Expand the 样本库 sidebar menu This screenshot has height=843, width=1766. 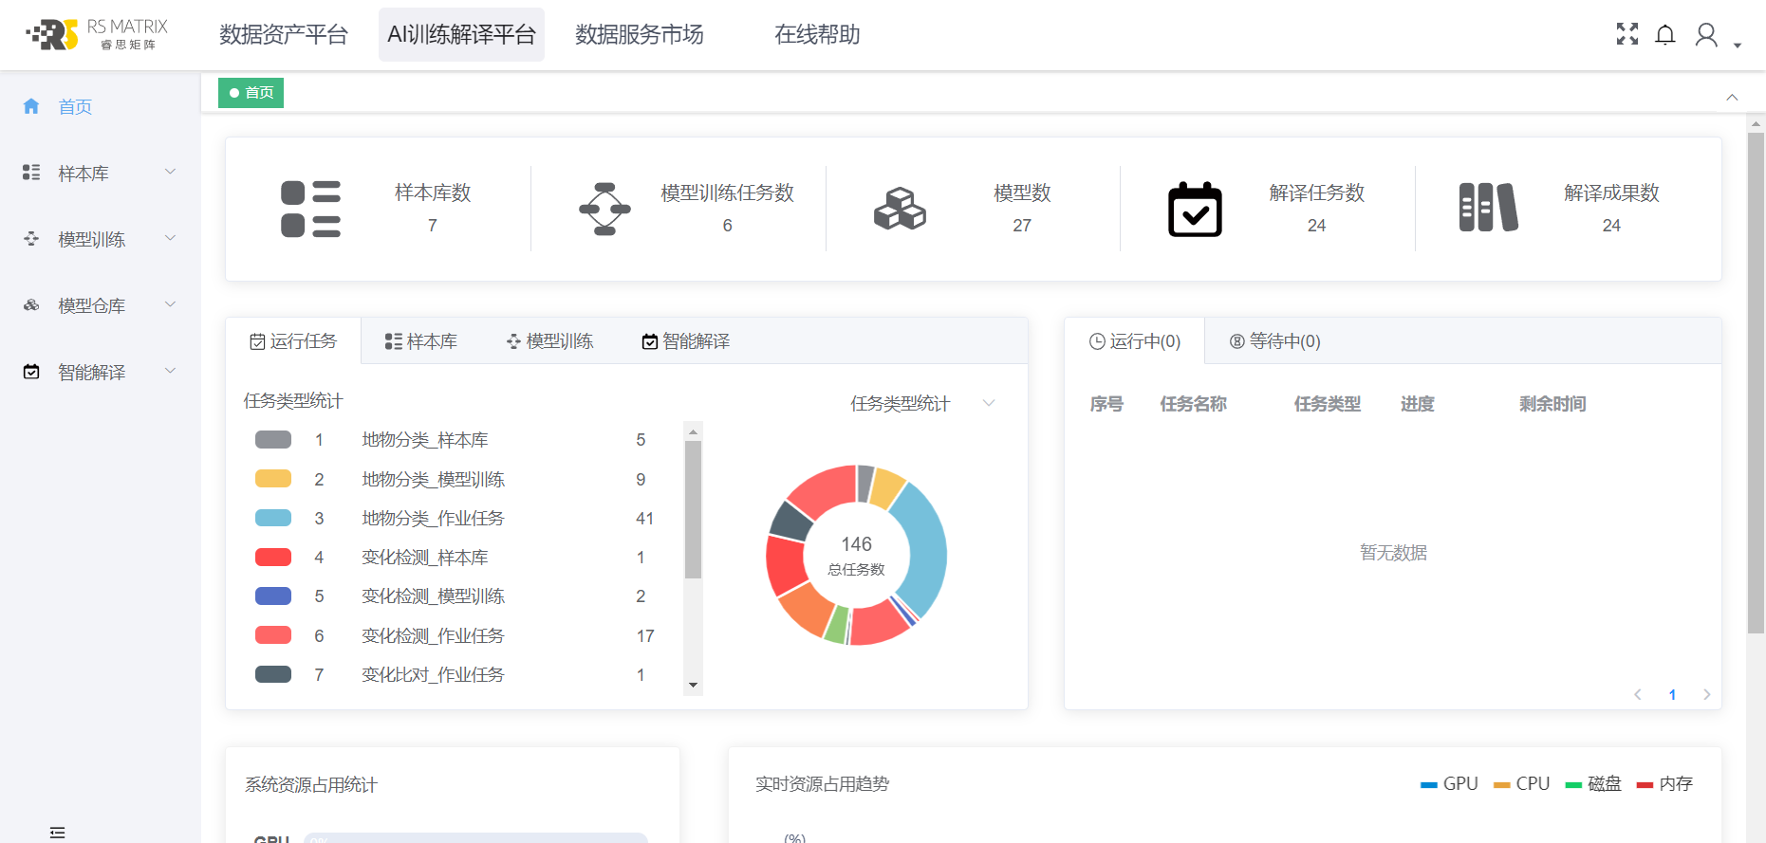pos(100,174)
